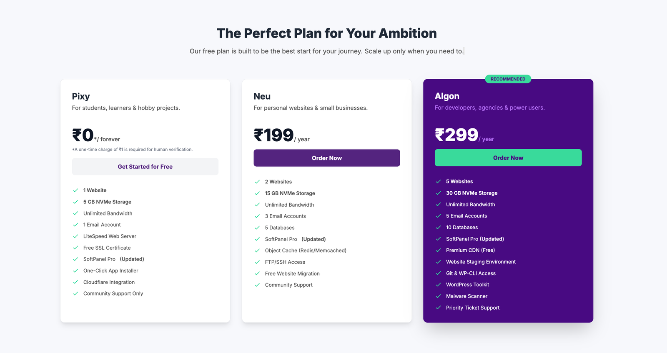Click the checkmark beside Premium CDN (Free)
The height and width of the screenshot is (353, 667).
(x=438, y=250)
